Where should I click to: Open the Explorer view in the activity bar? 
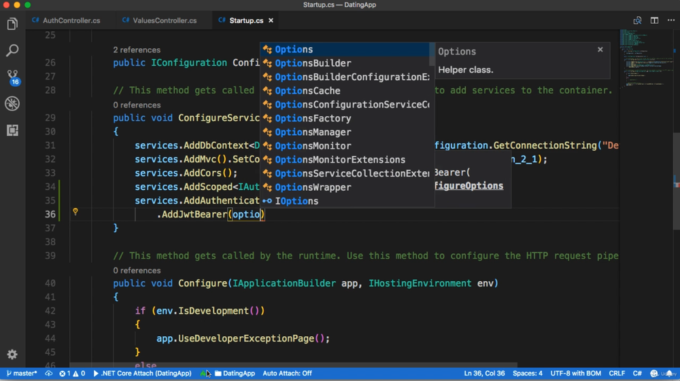point(12,24)
